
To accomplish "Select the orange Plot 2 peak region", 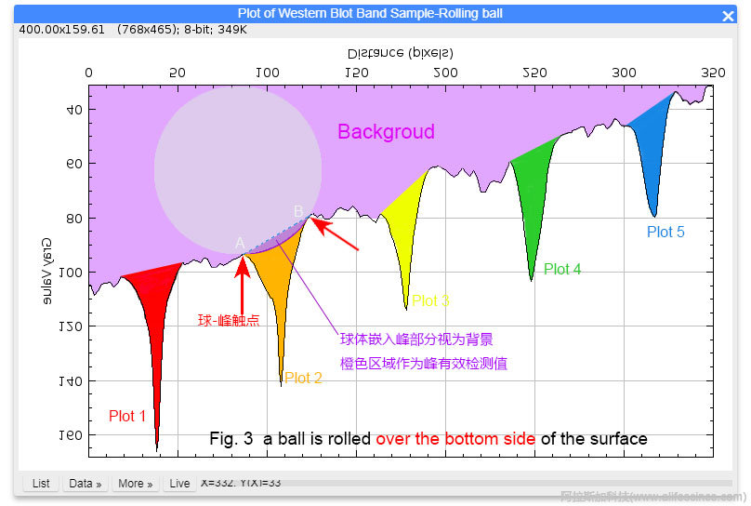I will tap(280, 279).
